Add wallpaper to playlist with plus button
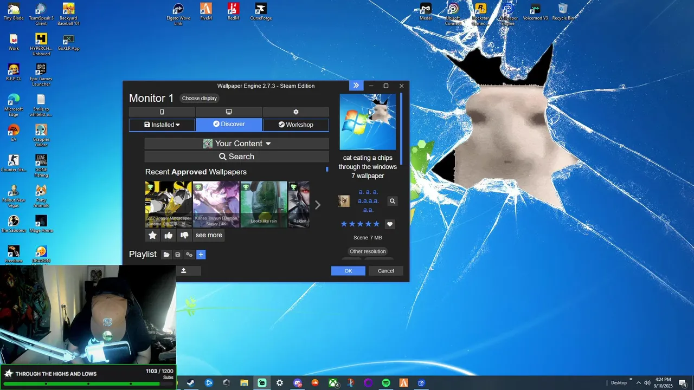The image size is (694, 390). [201, 255]
